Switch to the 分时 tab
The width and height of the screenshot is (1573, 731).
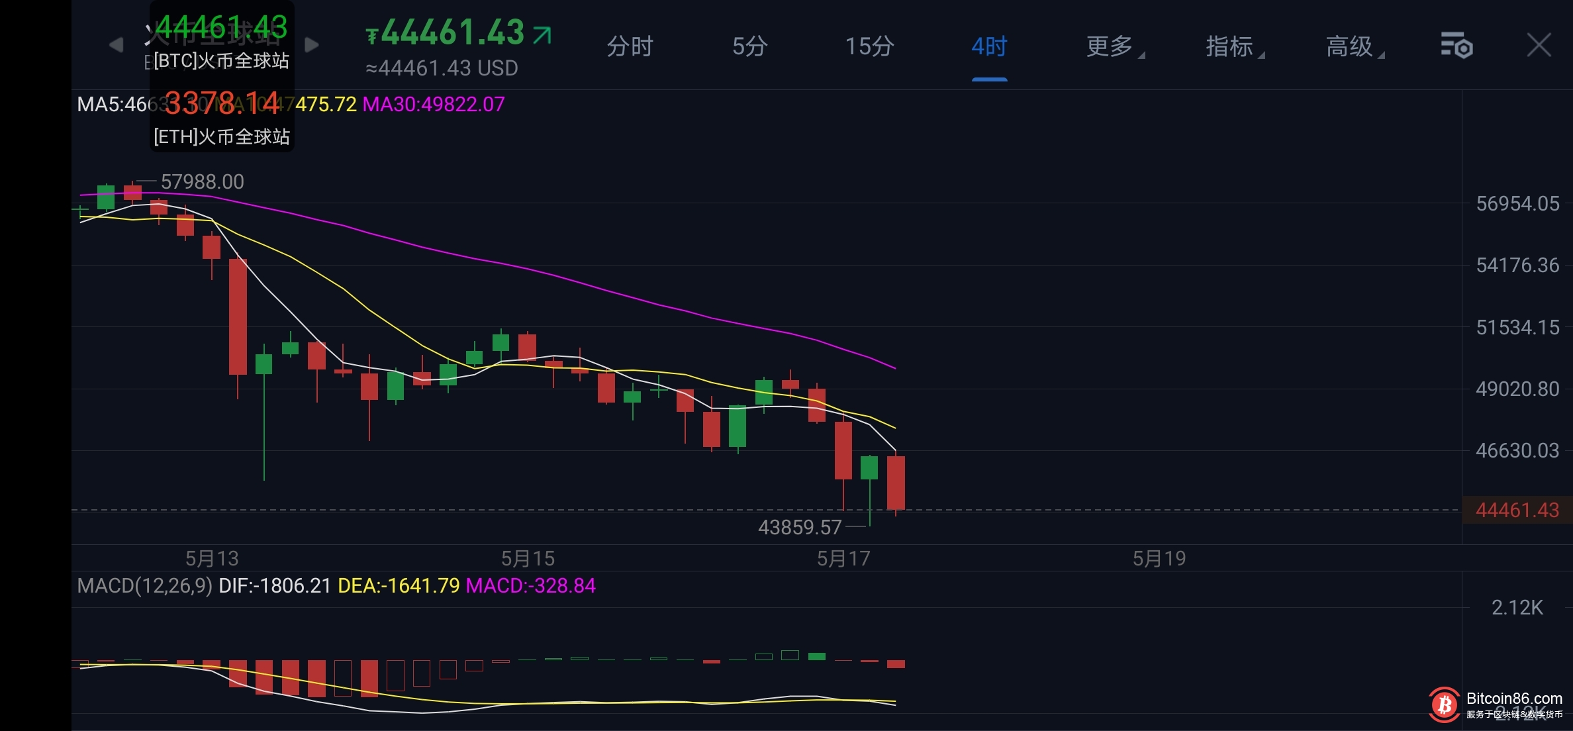pyautogui.click(x=630, y=46)
